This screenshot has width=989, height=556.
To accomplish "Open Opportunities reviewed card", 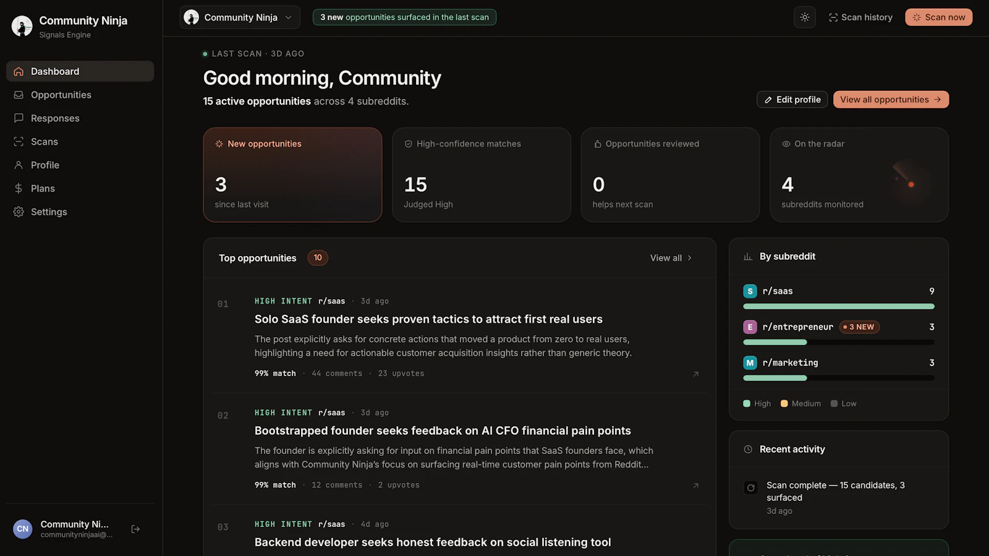I will [x=670, y=175].
